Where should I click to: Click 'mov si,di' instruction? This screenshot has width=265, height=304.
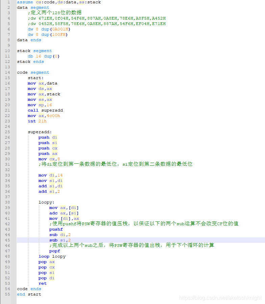(x=50, y=181)
